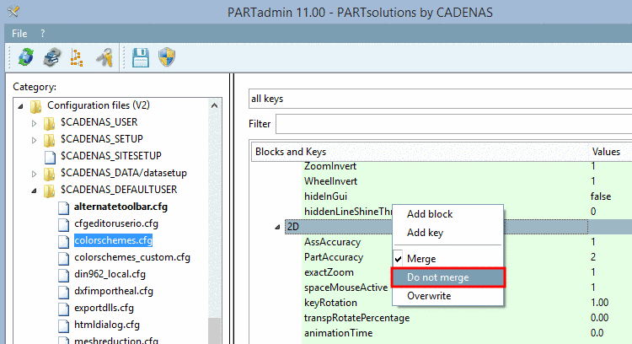Select the exactZoom key
Screen dimensions: 632x344
[x=329, y=272]
